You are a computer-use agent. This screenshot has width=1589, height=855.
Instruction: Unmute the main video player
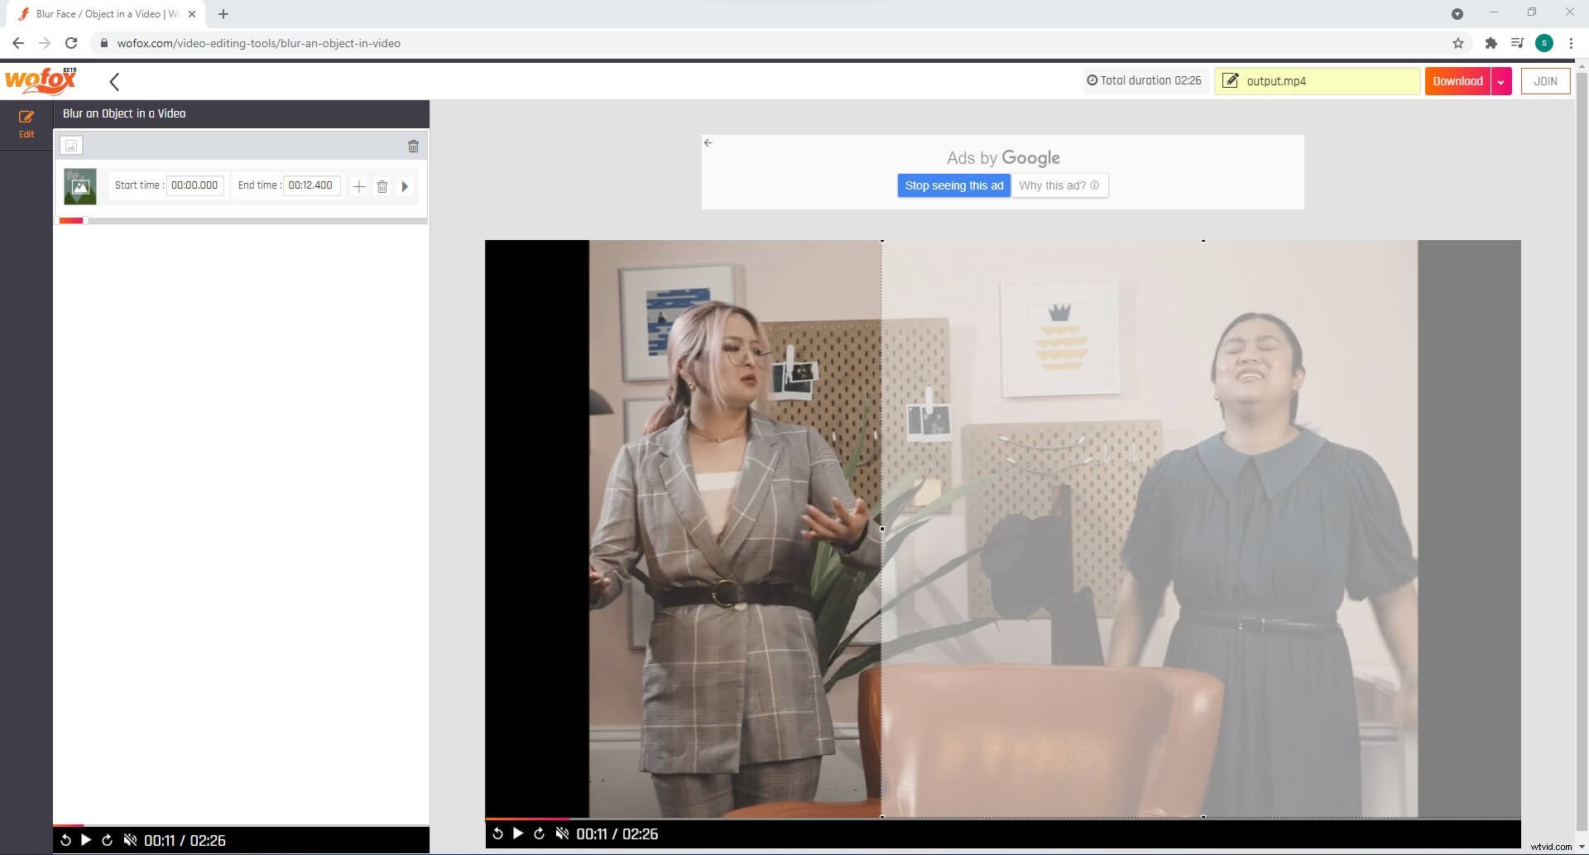click(x=563, y=833)
